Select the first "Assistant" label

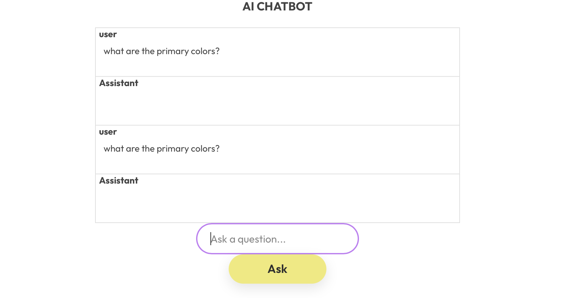point(119,83)
